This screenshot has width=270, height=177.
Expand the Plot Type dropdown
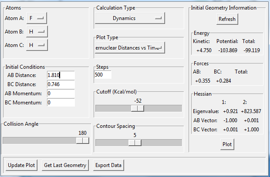pos(129,47)
